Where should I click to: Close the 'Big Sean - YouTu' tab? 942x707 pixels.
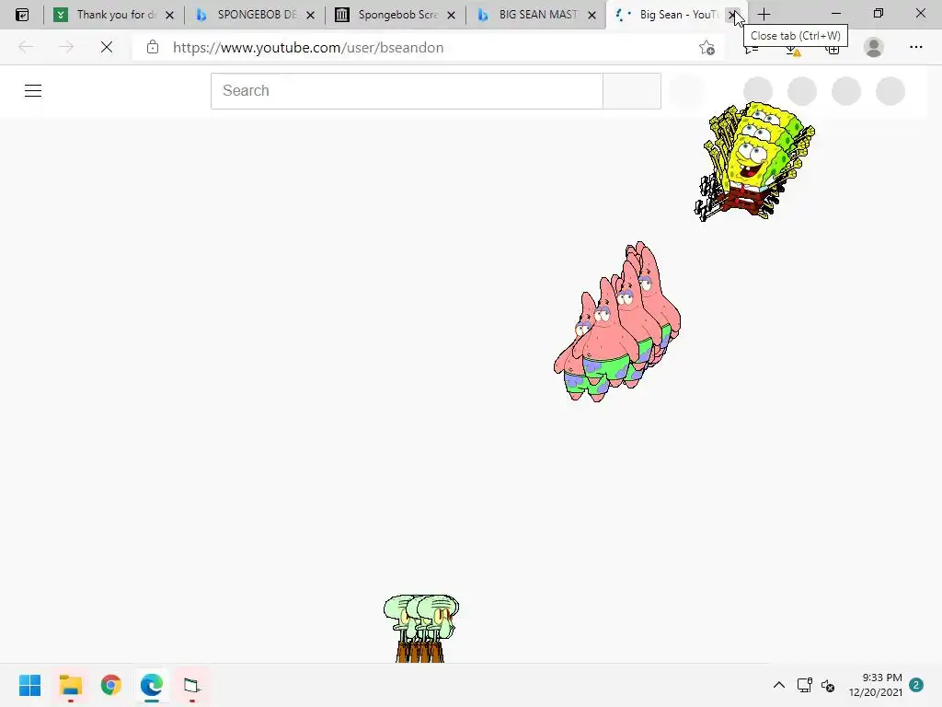point(732,15)
